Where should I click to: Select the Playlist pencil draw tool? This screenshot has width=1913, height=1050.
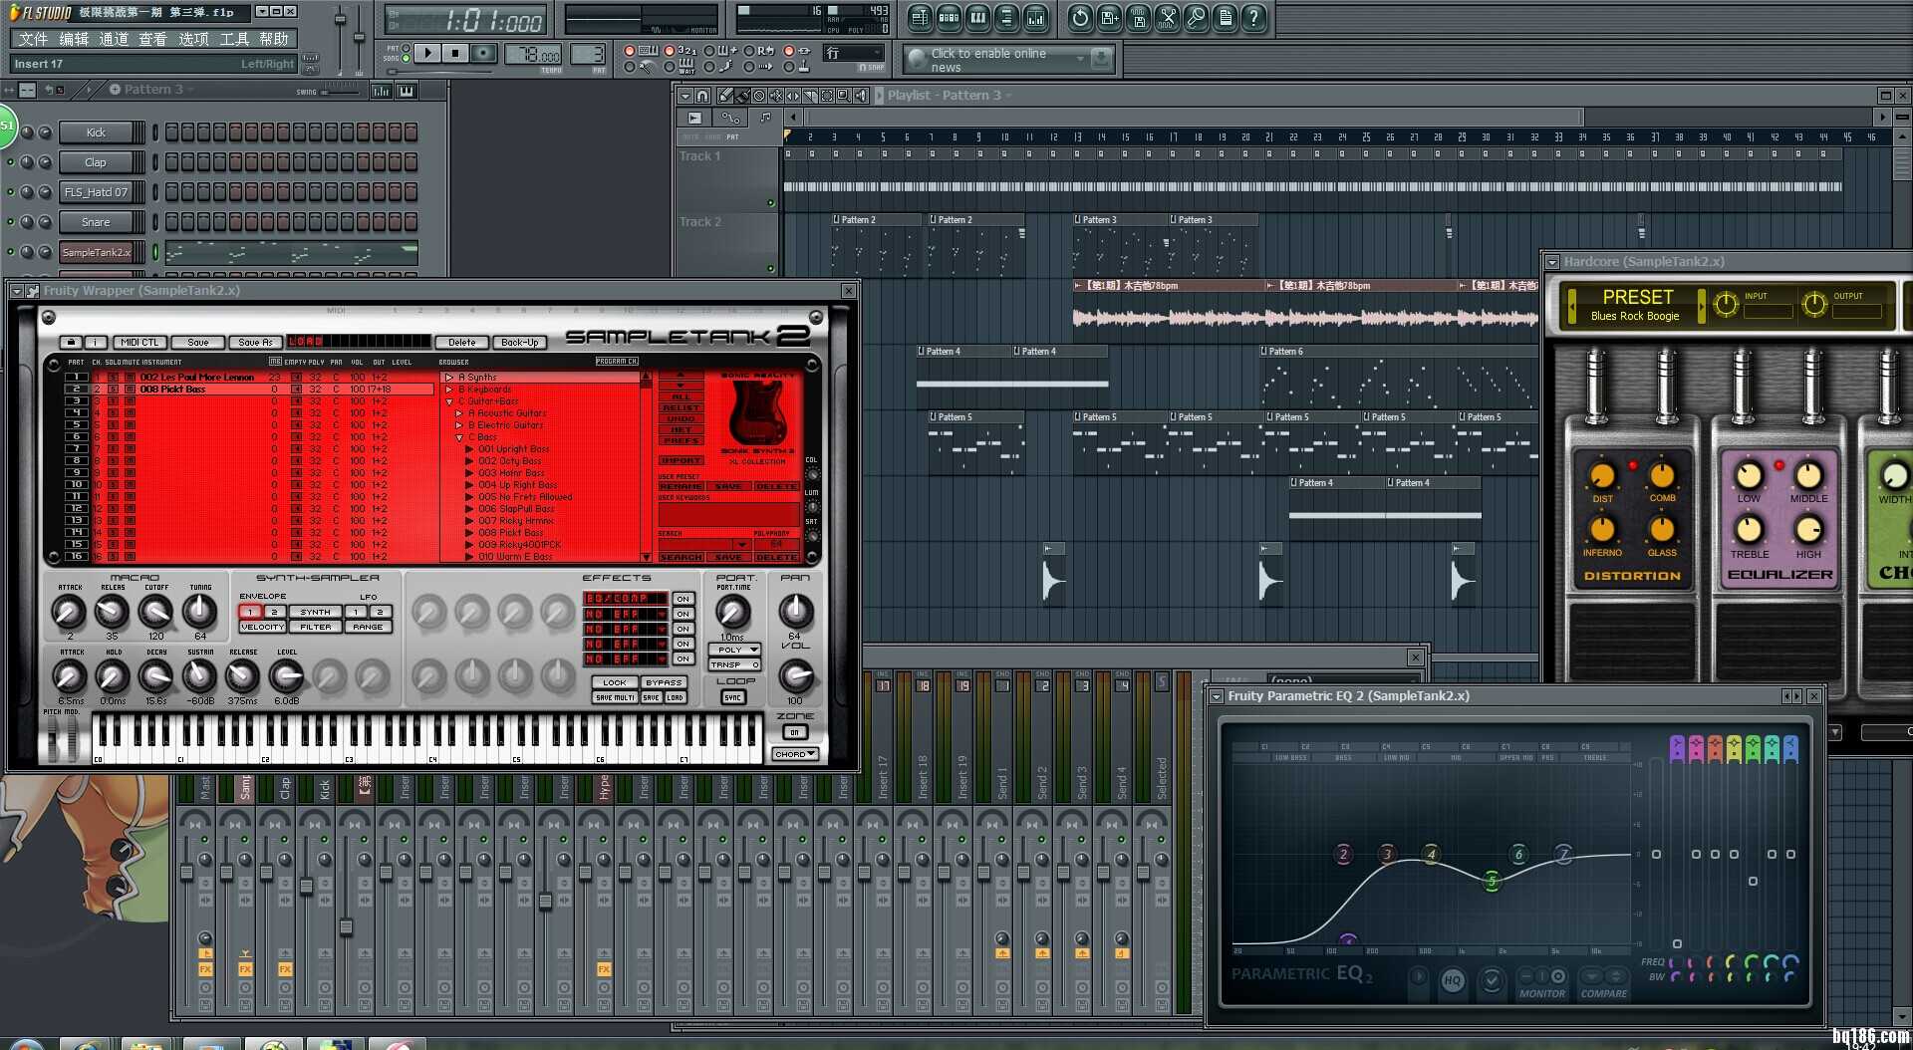coord(724,96)
